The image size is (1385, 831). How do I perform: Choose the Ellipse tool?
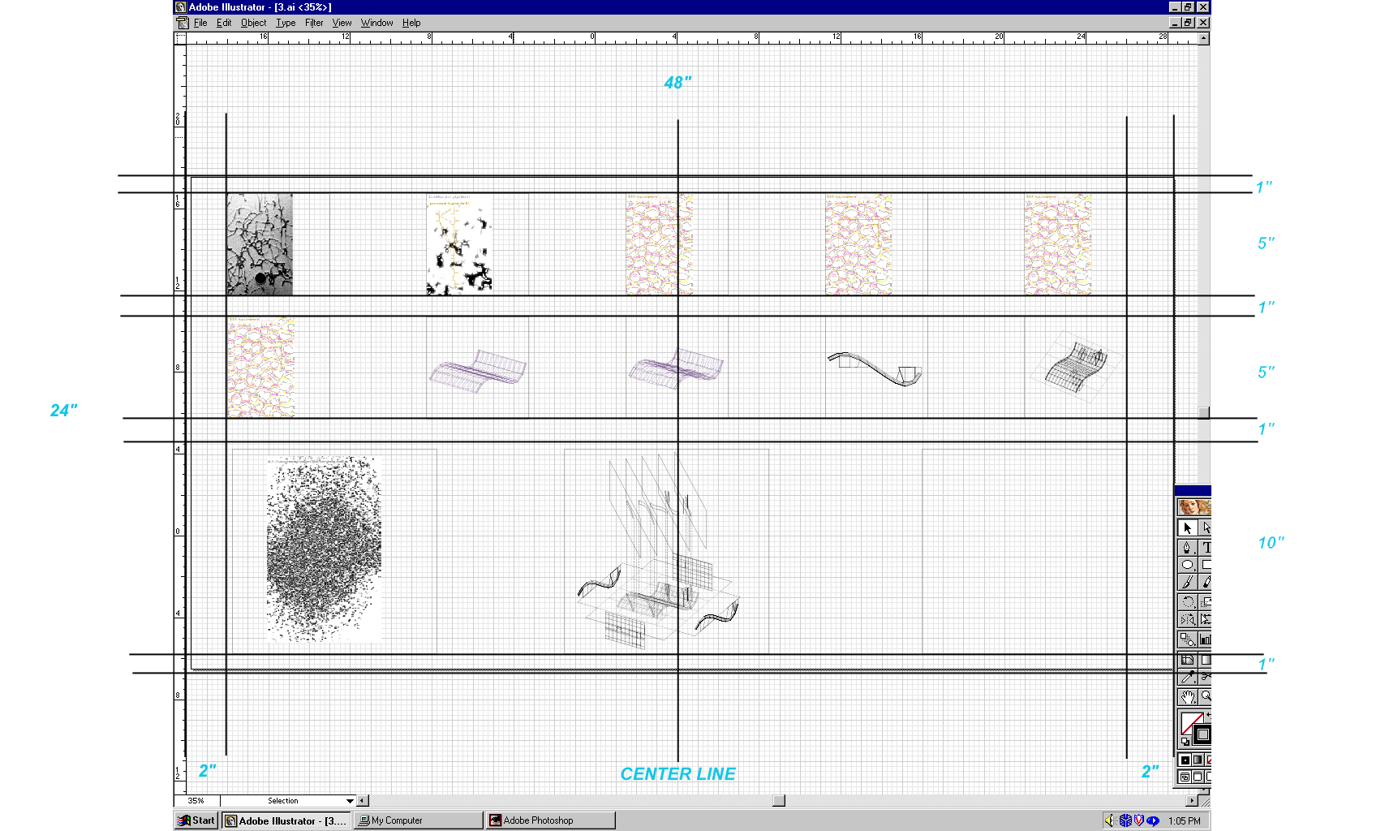(1187, 565)
